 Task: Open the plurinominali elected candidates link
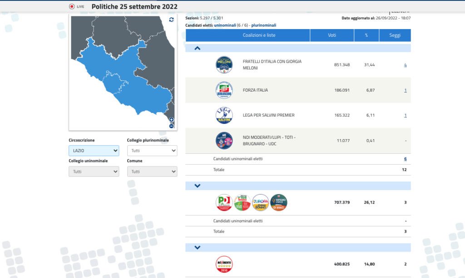click(x=264, y=25)
